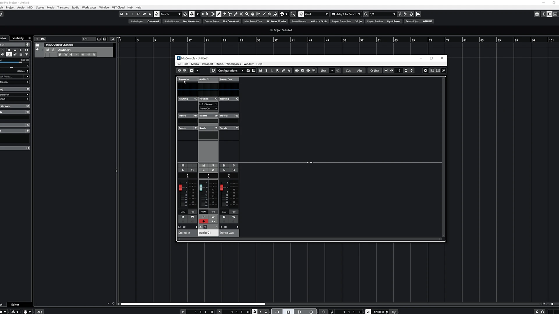Open the Grid snap type dropdown
The image size is (559, 314).
316,14
